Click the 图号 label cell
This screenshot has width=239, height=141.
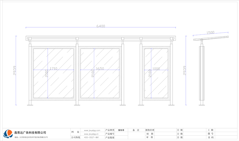[x=211, y=134]
